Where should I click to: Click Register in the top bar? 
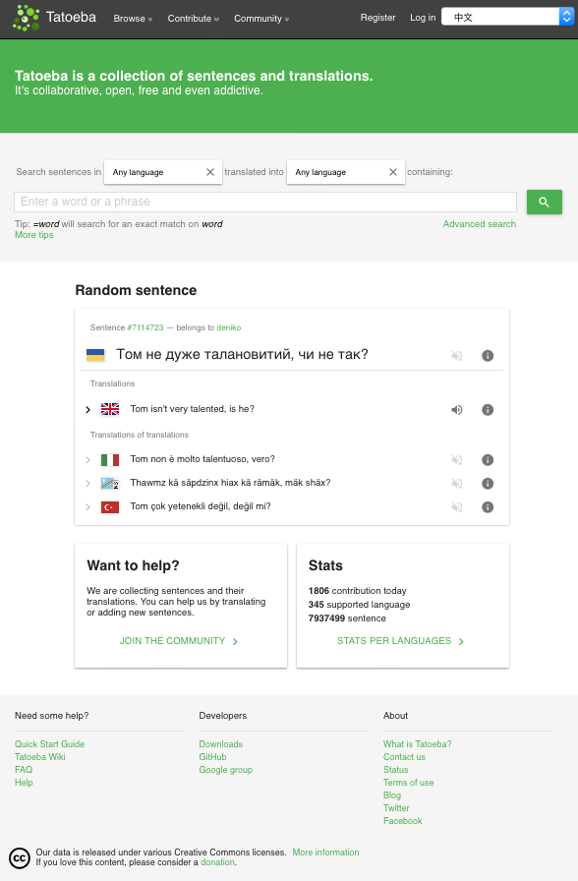point(378,18)
